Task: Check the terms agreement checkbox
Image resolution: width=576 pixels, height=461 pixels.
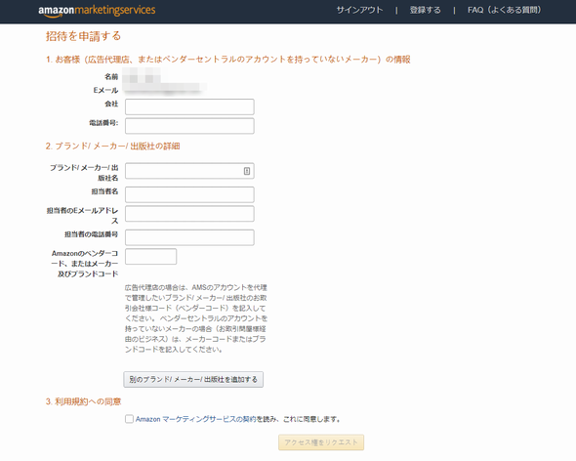Action: coord(129,419)
